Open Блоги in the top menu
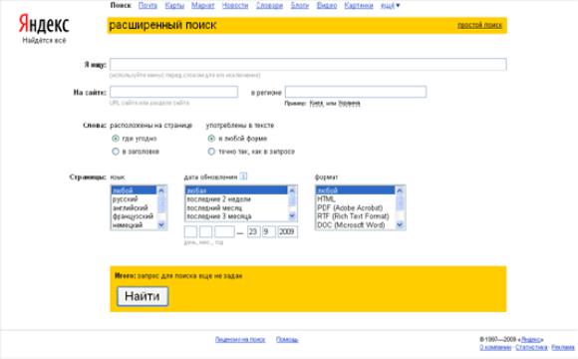 click(300, 6)
